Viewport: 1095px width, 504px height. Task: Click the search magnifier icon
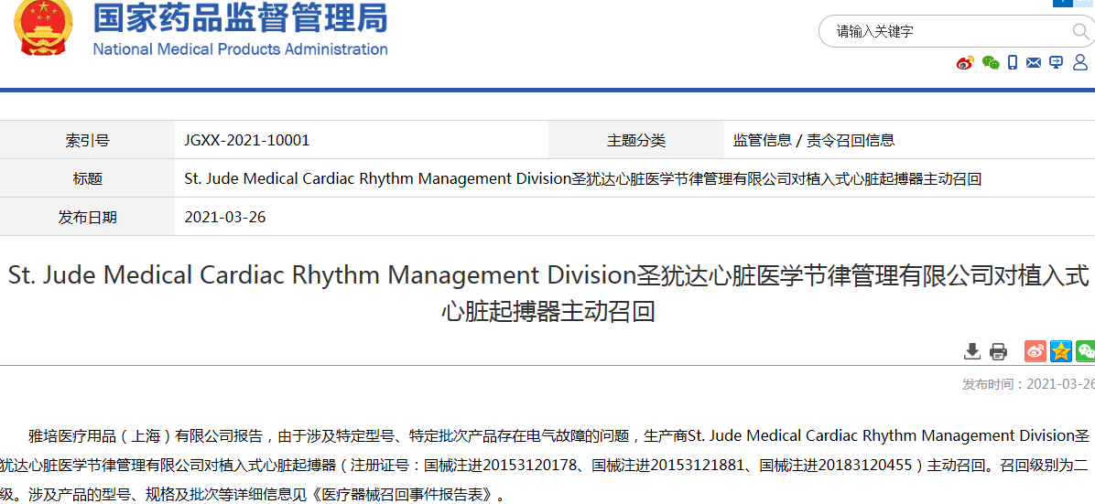point(1081,31)
